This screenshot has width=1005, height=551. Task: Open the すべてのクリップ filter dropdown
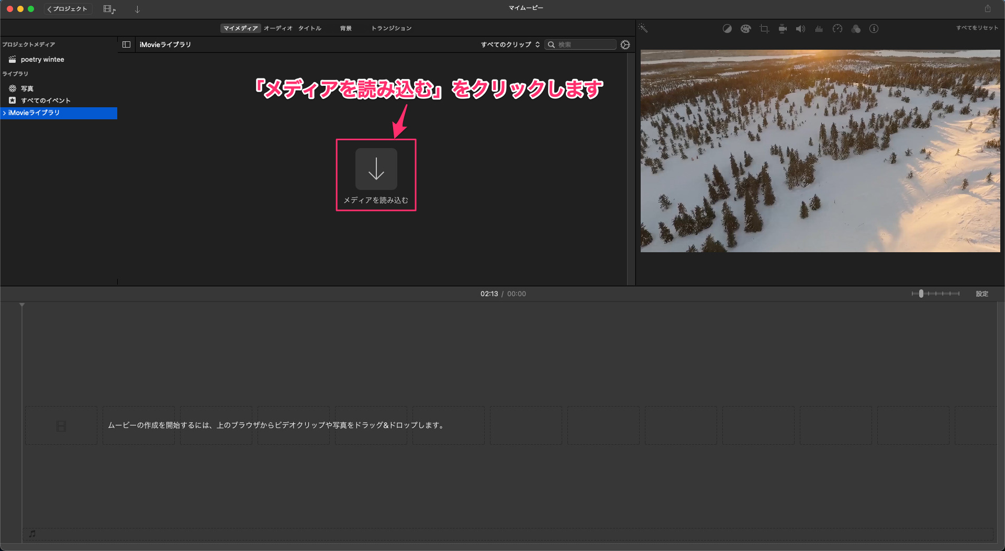(510, 44)
